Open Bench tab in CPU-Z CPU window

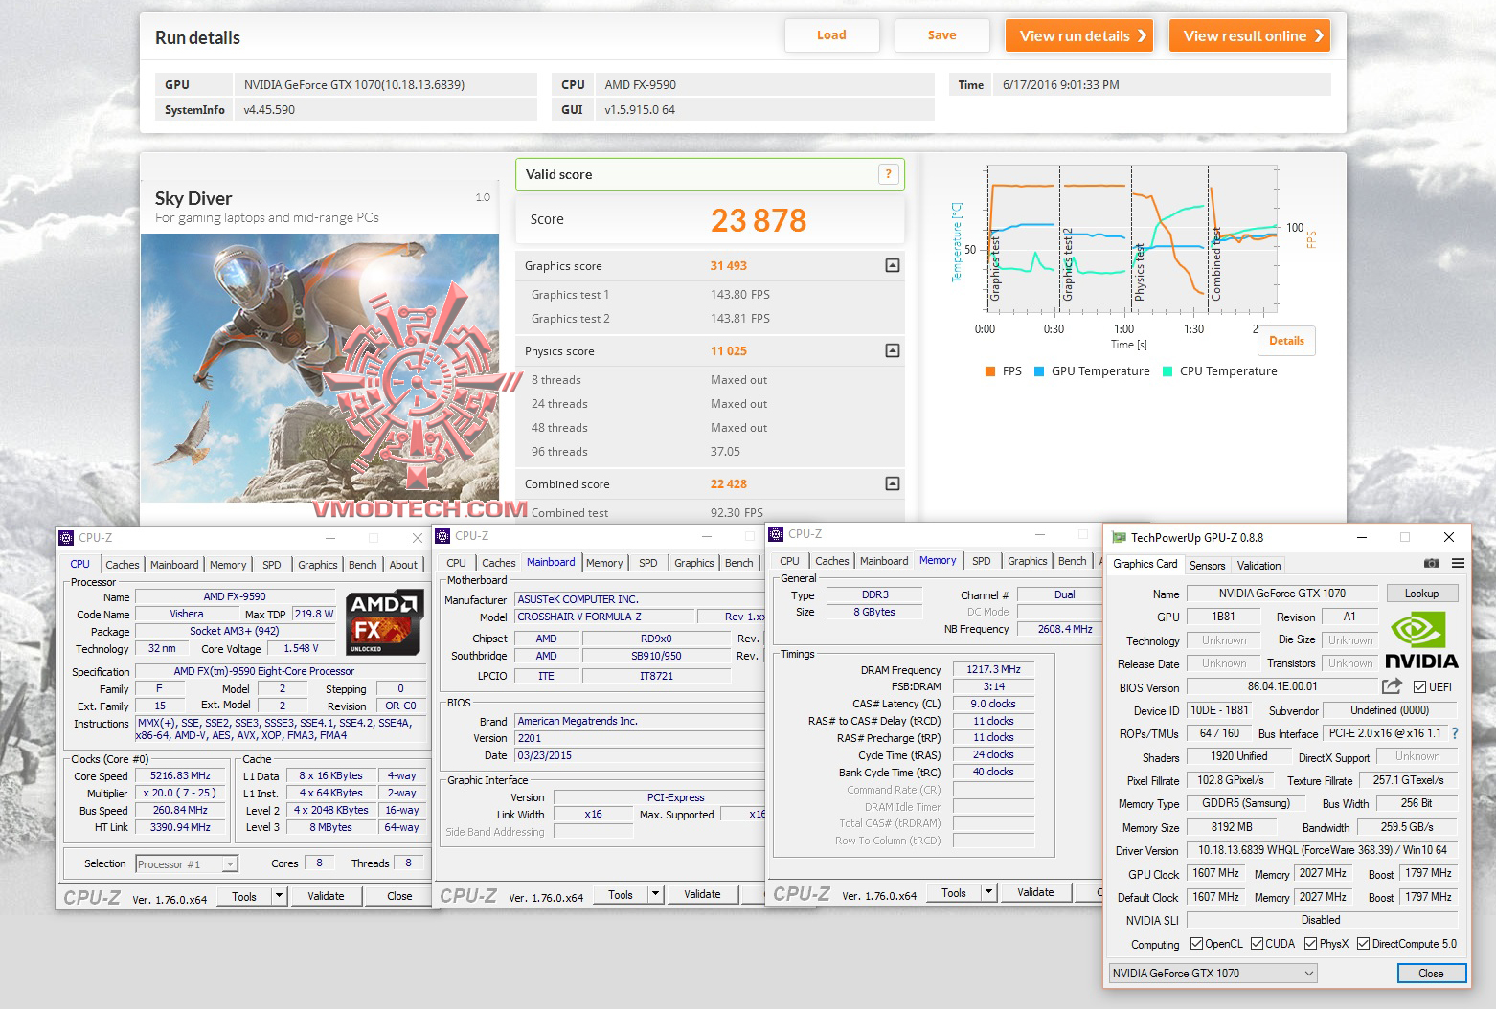(x=362, y=565)
